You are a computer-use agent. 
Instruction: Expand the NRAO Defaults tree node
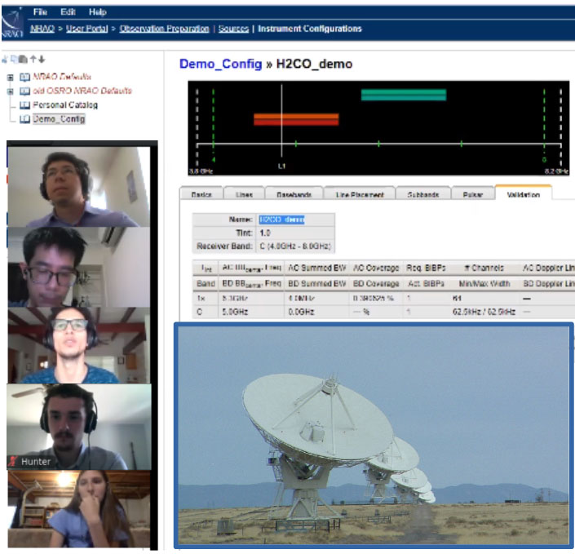[x=11, y=78]
